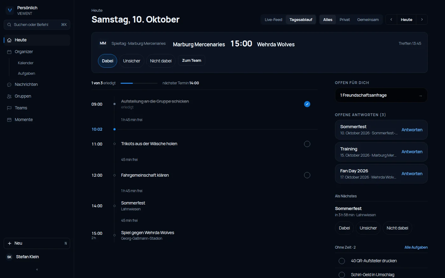Open Kalender under Organizer
Viewport: 445px width, 278px height.
click(26, 63)
